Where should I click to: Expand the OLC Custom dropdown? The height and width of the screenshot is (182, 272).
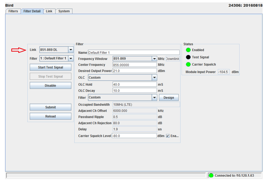click(123, 78)
